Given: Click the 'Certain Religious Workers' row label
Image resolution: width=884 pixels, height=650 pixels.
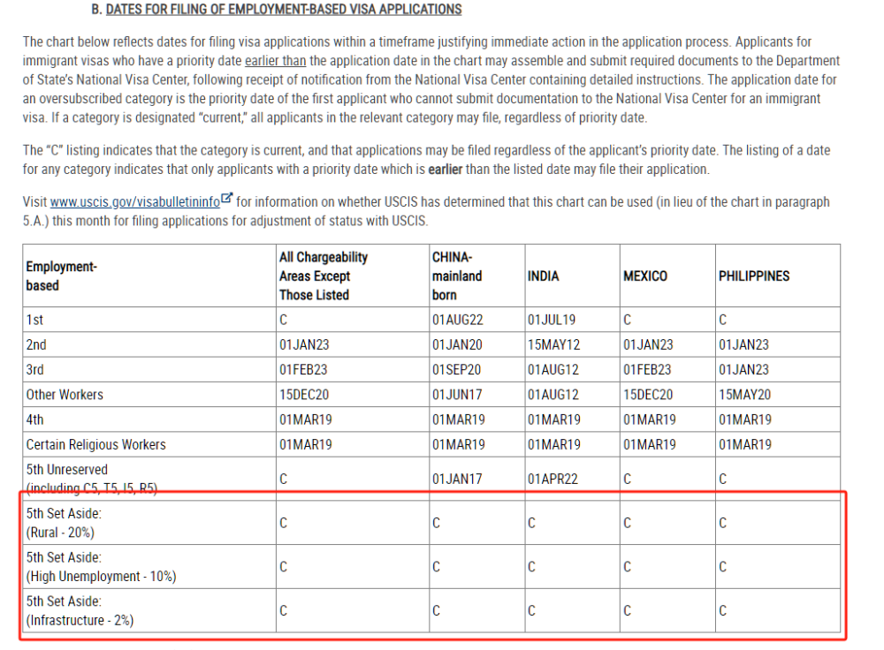Looking at the screenshot, I should pyautogui.click(x=95, y=444).
